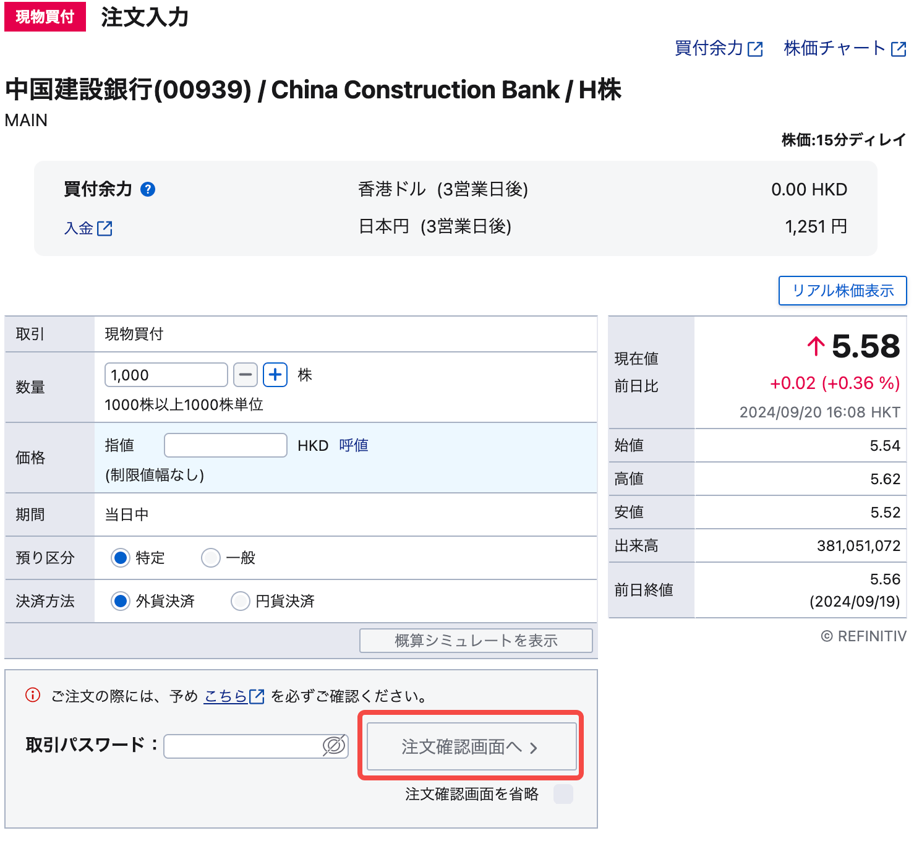Click the quantity input field showing 1,000
914x841 pixels.
166,375
